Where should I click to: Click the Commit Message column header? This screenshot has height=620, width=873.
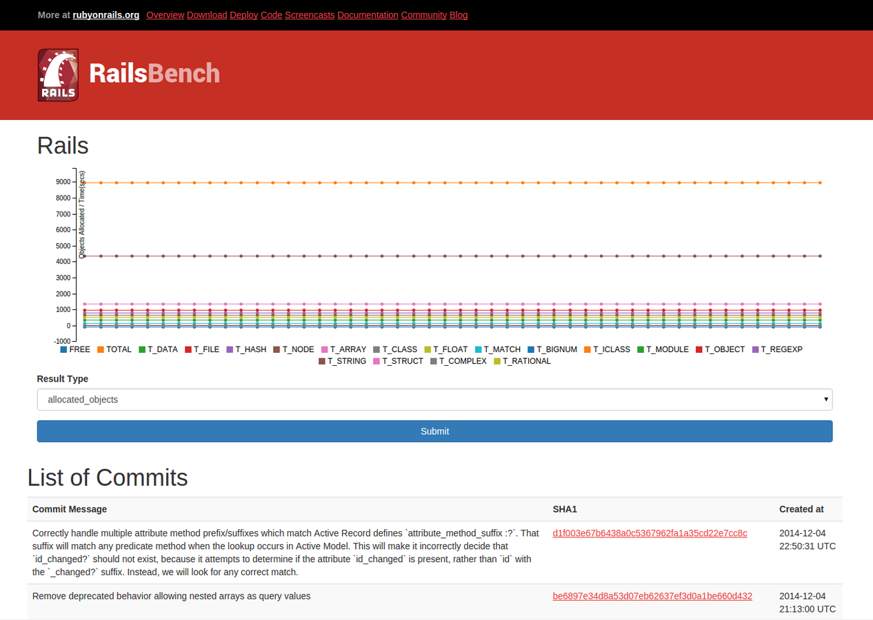(70, 509)
